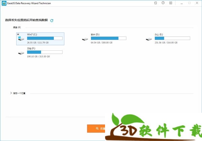Minimize the EaseUS window

pyautogui.click(x=182, y=3)
